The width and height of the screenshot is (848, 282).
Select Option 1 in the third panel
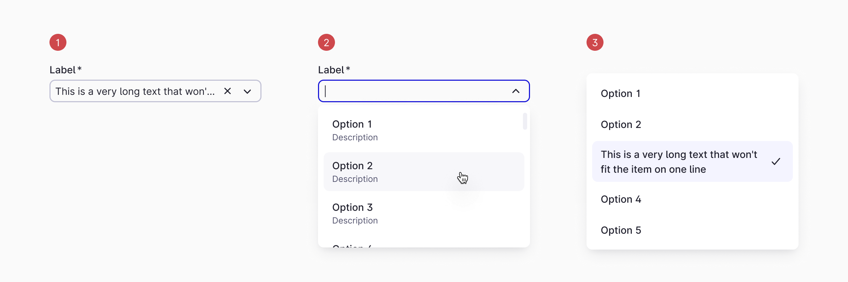[621, 93]
